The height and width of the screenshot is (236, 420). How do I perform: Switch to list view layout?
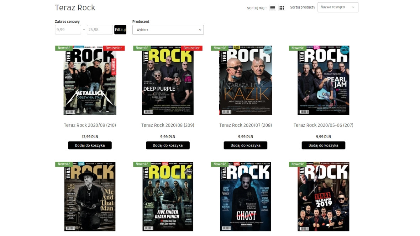tap(273, 8)
